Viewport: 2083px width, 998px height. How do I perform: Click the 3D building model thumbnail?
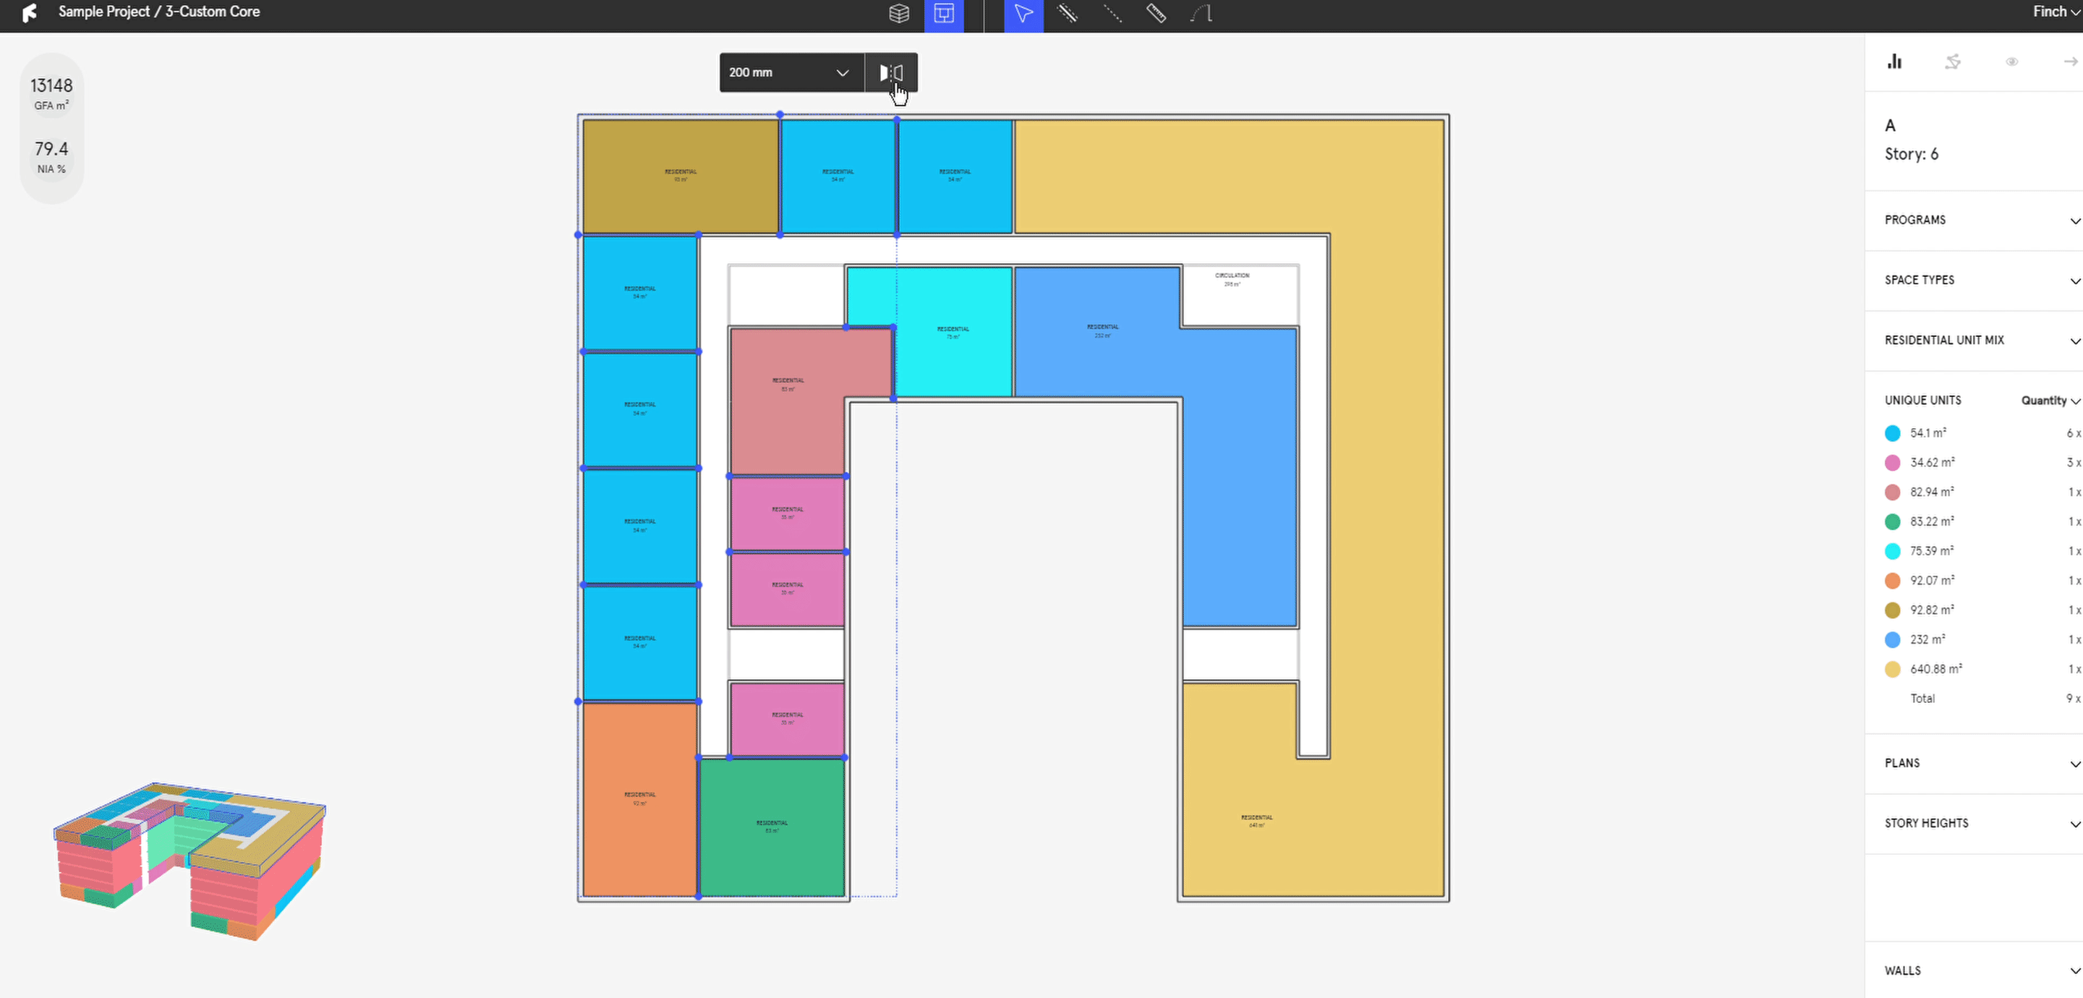pyautogui.click(x=190, y=860)
